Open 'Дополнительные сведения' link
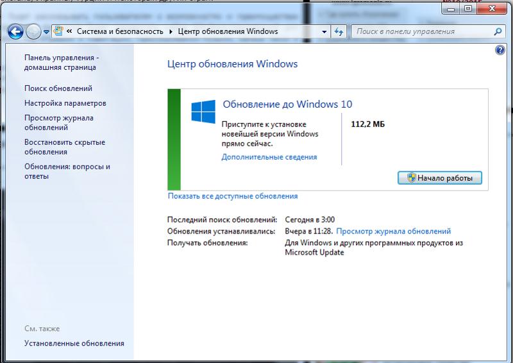The width and height of the screenshot is (513, 363). point(269,157)
